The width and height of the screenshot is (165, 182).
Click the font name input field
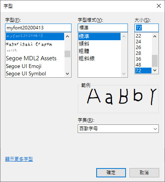coord(38,28)
